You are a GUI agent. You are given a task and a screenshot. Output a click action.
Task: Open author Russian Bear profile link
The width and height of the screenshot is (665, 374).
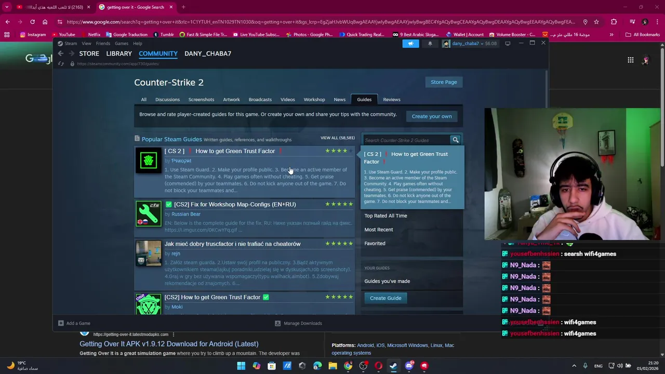(186, 214)
